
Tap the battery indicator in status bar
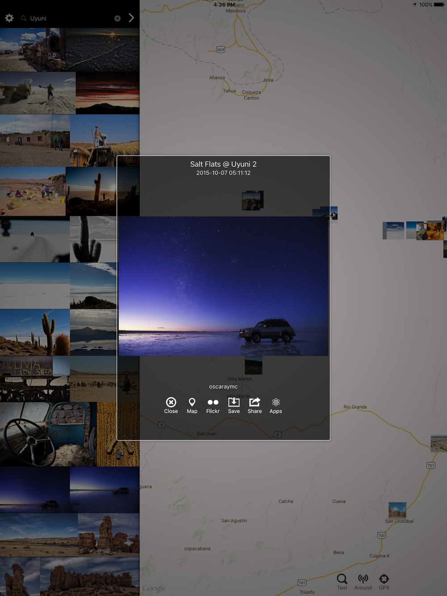click(x=439, y=4)
